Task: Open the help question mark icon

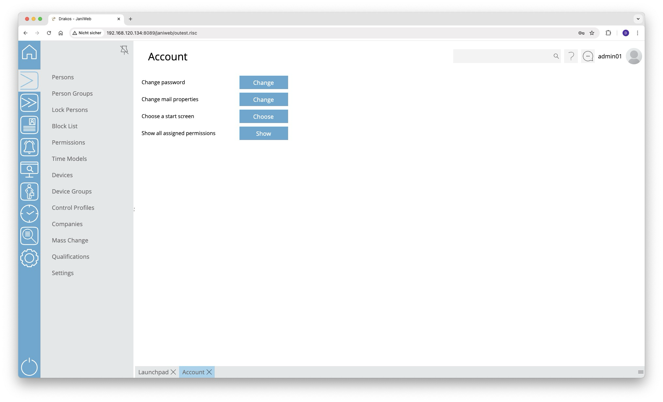Action: (571, 56)
